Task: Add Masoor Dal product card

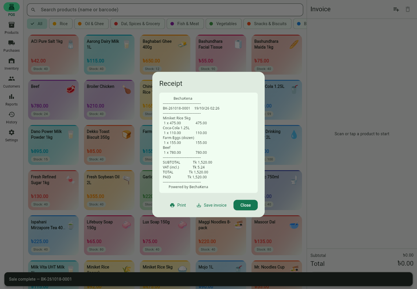Action: coord(277,235)
